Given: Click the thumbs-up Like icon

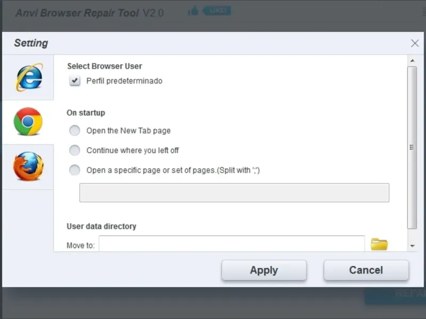Looking at the screenshot, I should click(193, 11).
